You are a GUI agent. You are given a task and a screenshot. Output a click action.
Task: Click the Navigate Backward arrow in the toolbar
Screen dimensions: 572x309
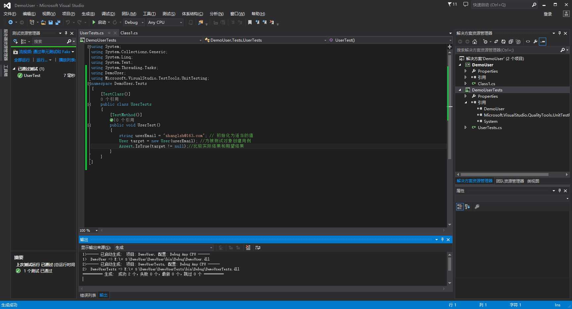coord(11,22)
